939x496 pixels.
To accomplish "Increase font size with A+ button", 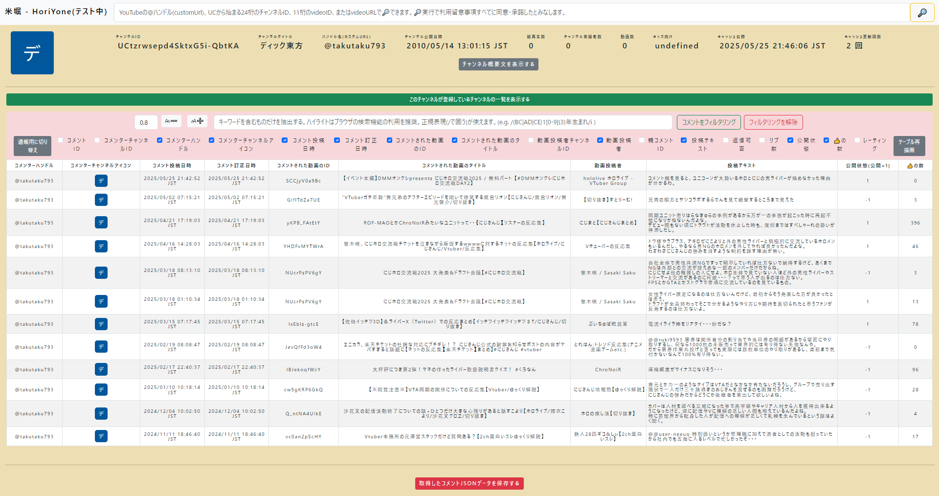I will point(197,121).
